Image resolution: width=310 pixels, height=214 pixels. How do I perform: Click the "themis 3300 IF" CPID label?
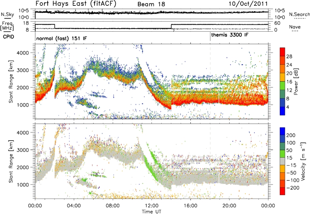230,35
